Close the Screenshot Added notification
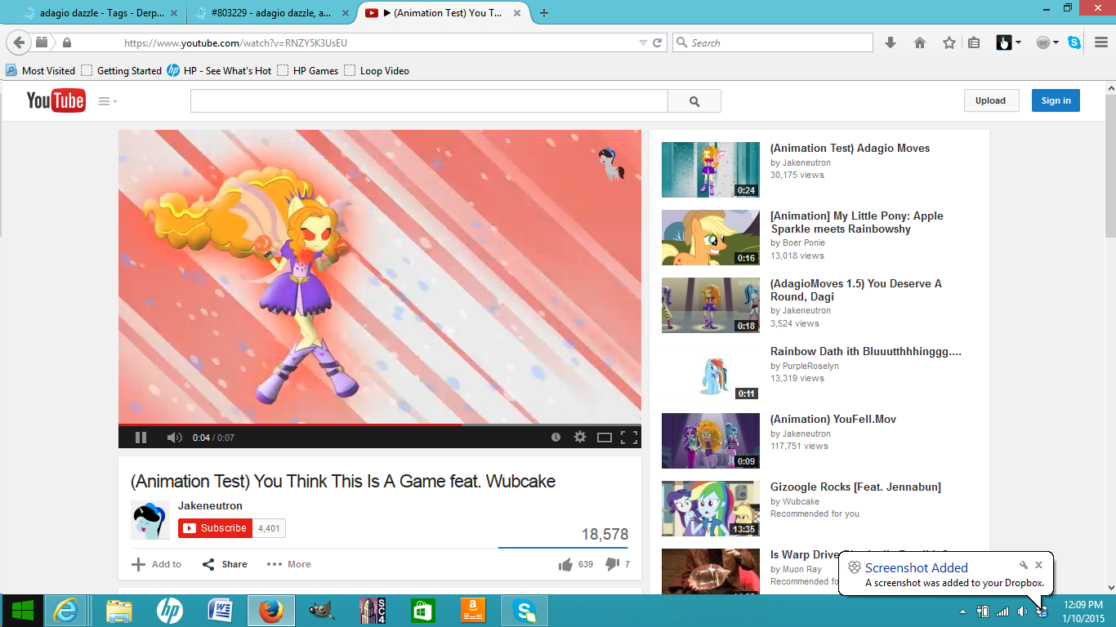Viewport: 1116px width, 627px height. pos(1038,565)
